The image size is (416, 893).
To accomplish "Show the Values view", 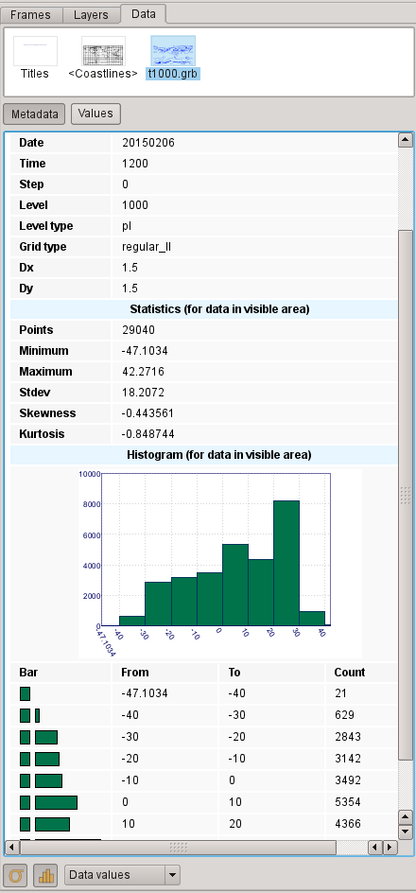I will 95,114.
